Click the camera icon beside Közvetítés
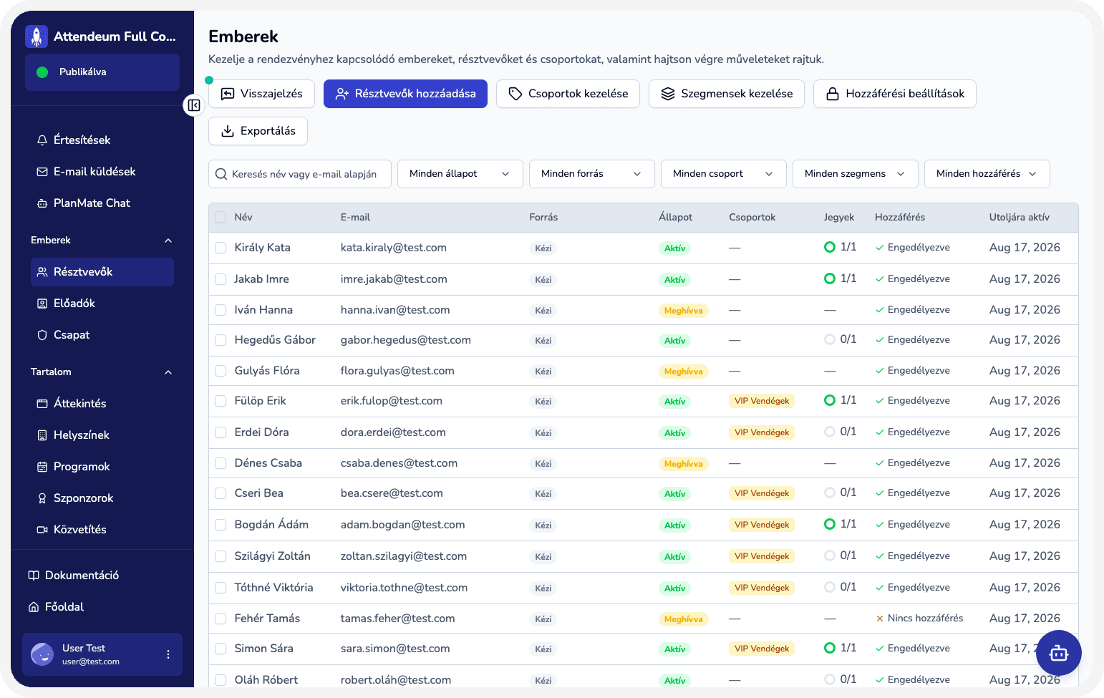 pyautogui.click(x=42, y=530)
